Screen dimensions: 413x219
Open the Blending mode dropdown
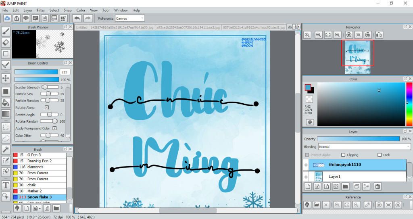(364, 147)
